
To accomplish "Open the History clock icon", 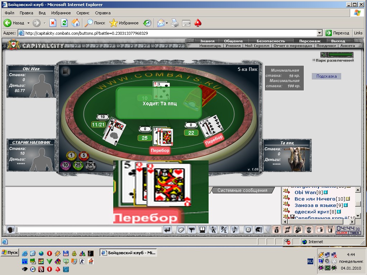I will click(147, 23).
